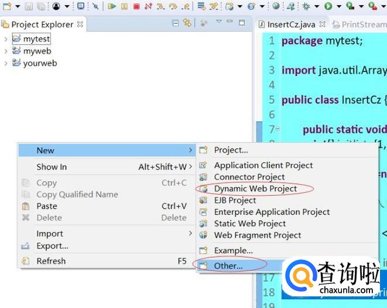Click the green Run toolbar icon
This screenshot has width=387, height=308.
click(328, 6)
